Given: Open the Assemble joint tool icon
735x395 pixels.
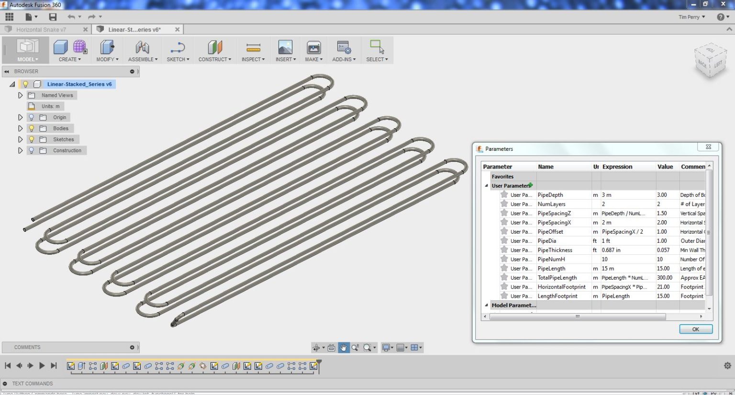Looking at the screenshot, I should [142, 47].
